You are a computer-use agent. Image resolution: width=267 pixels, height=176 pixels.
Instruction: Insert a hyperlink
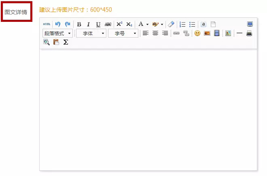coord(176,33)
